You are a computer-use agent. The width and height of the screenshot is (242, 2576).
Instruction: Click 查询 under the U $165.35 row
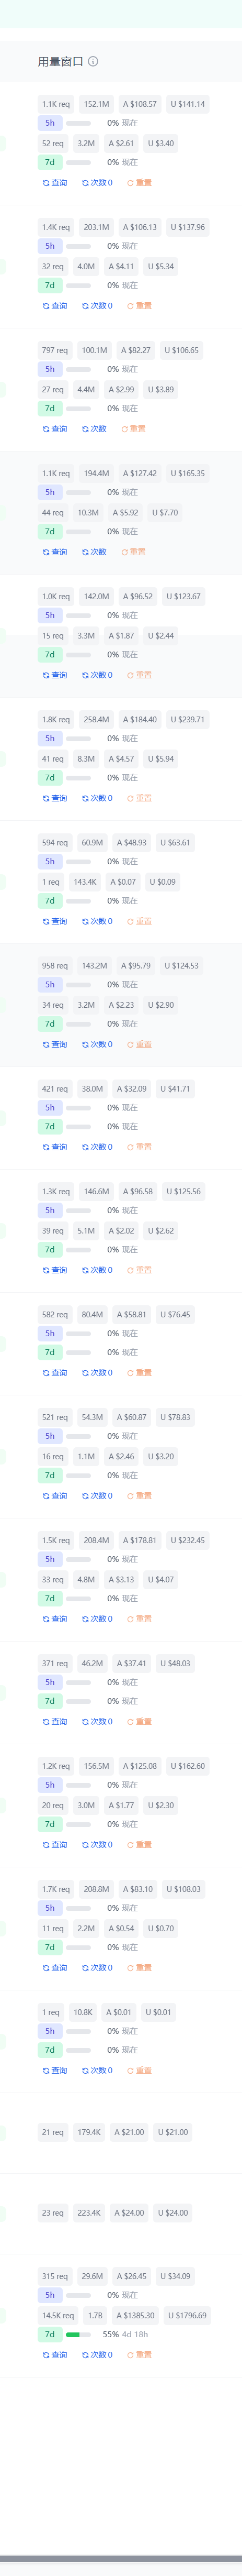click(55, 552)
